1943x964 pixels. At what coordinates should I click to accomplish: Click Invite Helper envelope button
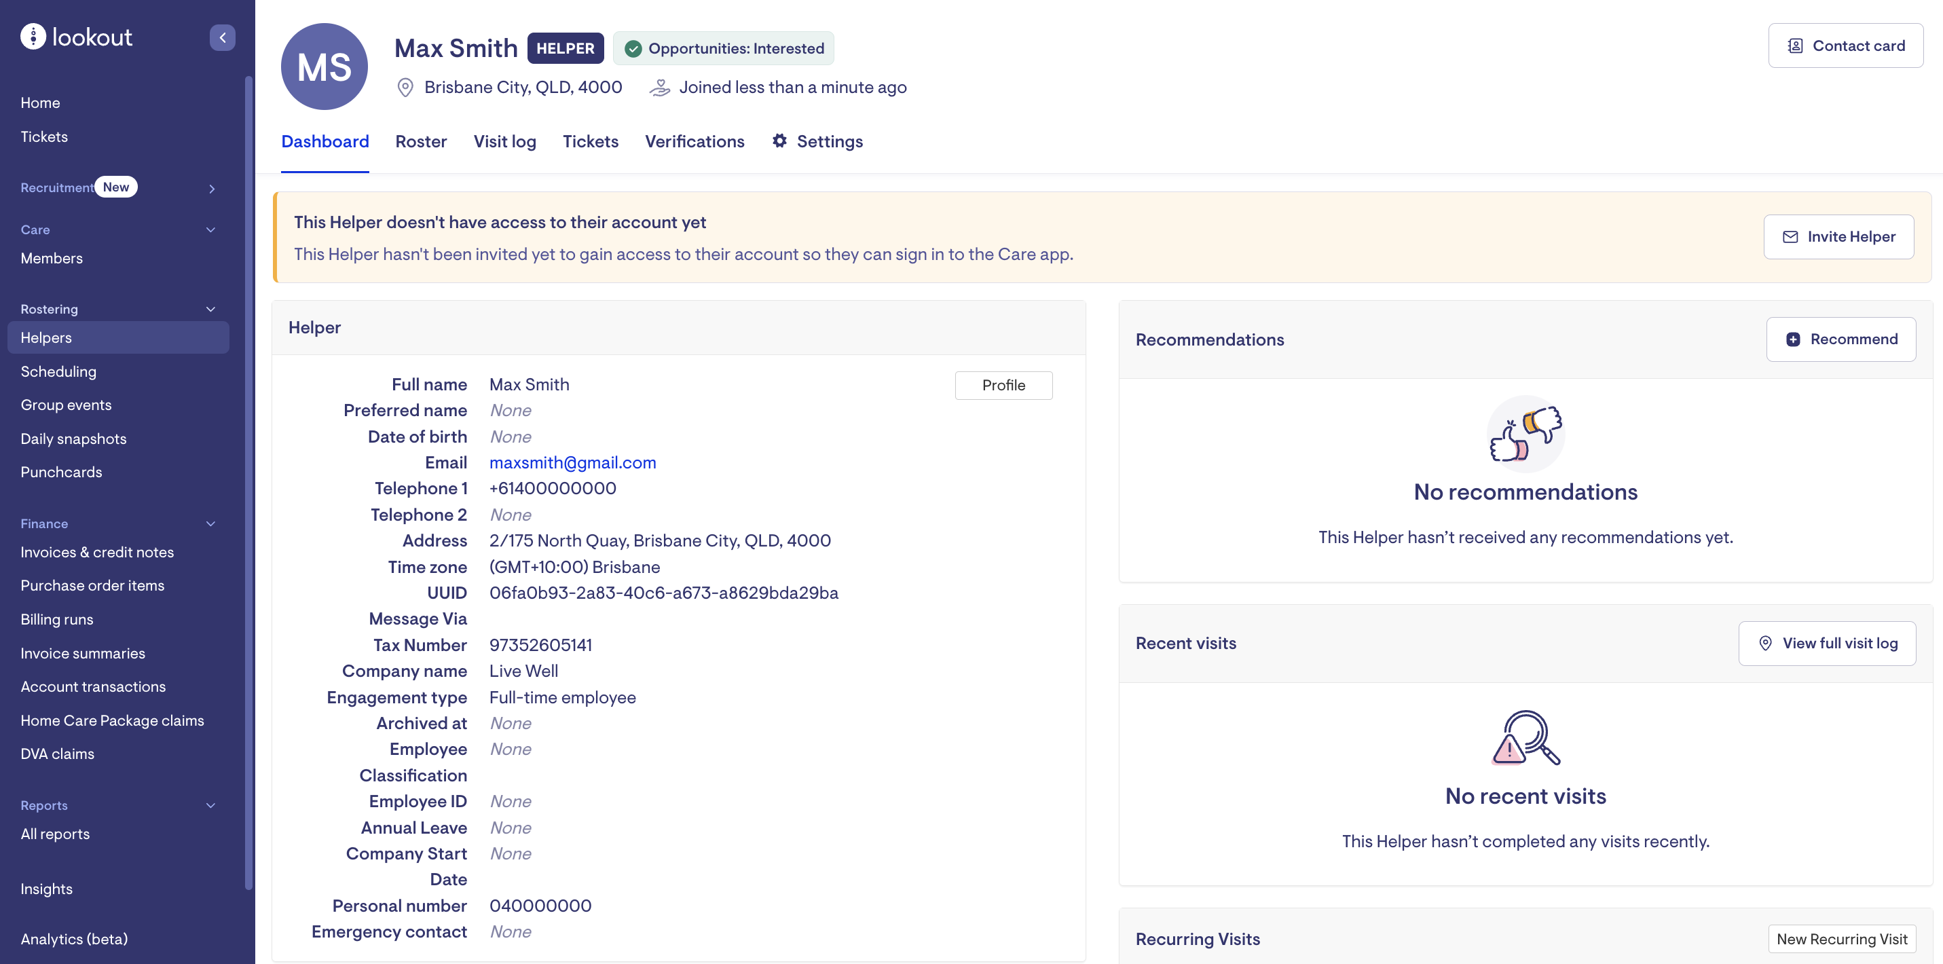click(1838, 237)
